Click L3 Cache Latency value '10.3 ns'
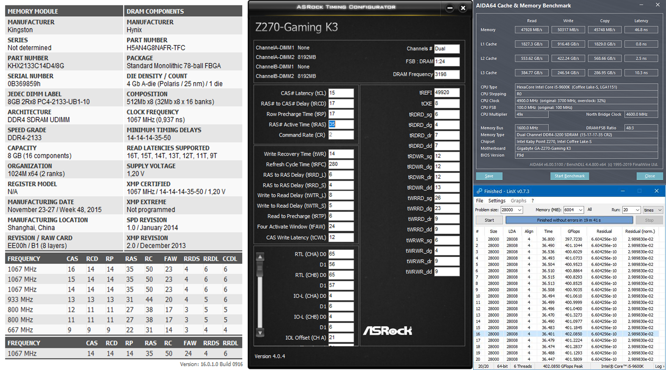Viewport: 666px width, 370px height. point(641,73)
